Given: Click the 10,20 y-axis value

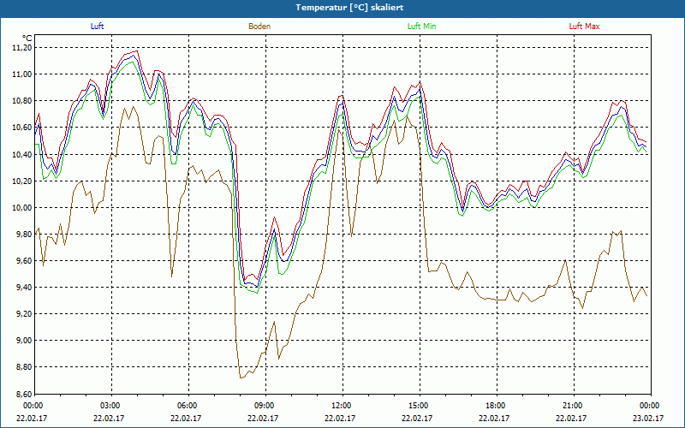Looking at the screenshot, I should click(22, 181).
